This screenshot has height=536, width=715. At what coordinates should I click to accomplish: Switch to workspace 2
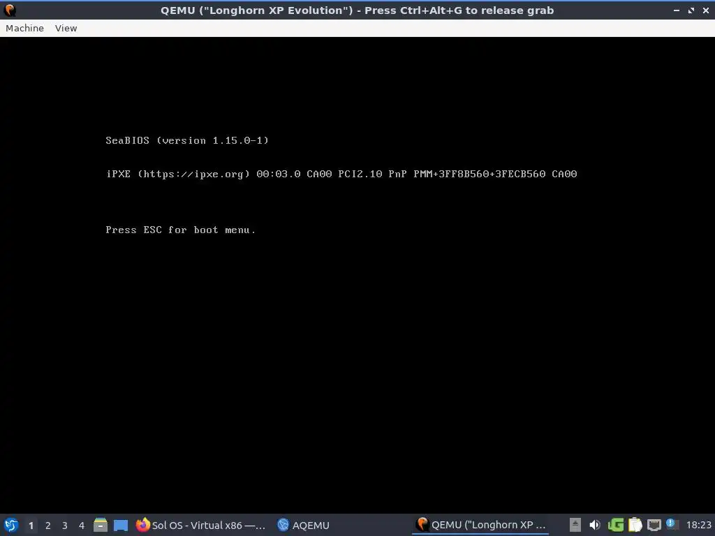48,526
